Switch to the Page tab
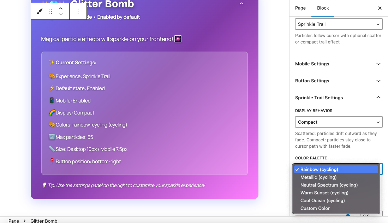 click(300, 8)
